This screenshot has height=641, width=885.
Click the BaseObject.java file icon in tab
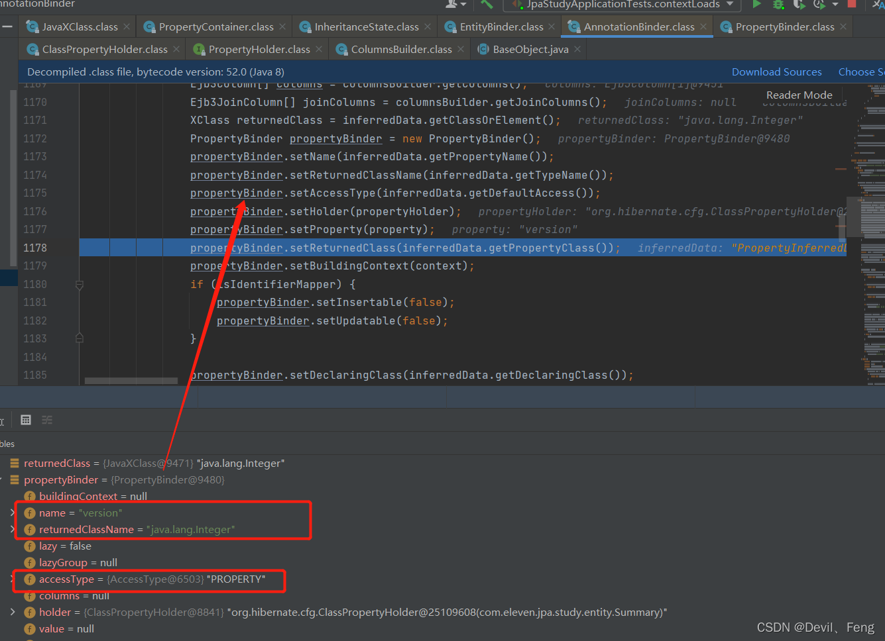click(x=483, y=50)
